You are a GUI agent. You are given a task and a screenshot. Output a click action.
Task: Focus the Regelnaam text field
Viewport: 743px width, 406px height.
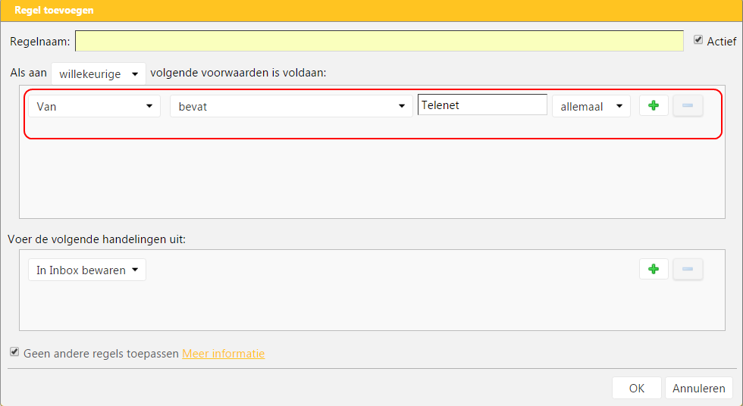[379, 41]
